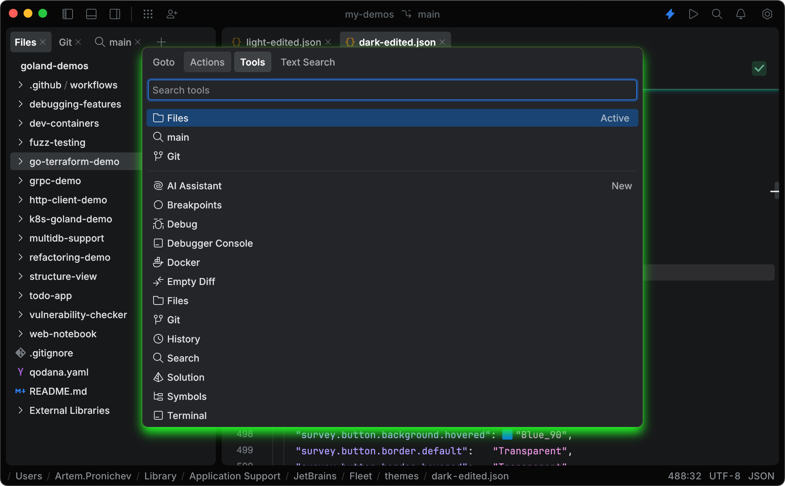Toggle the bottom panel visibility
785x486 pixels.
click(91, 14)
